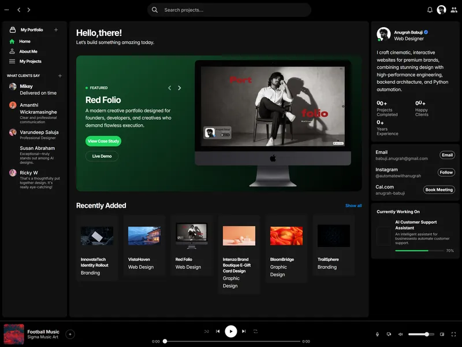Open Intenza Brand Boutique E-Gift card
The image size is (462, 347).
tap(239, 254)
